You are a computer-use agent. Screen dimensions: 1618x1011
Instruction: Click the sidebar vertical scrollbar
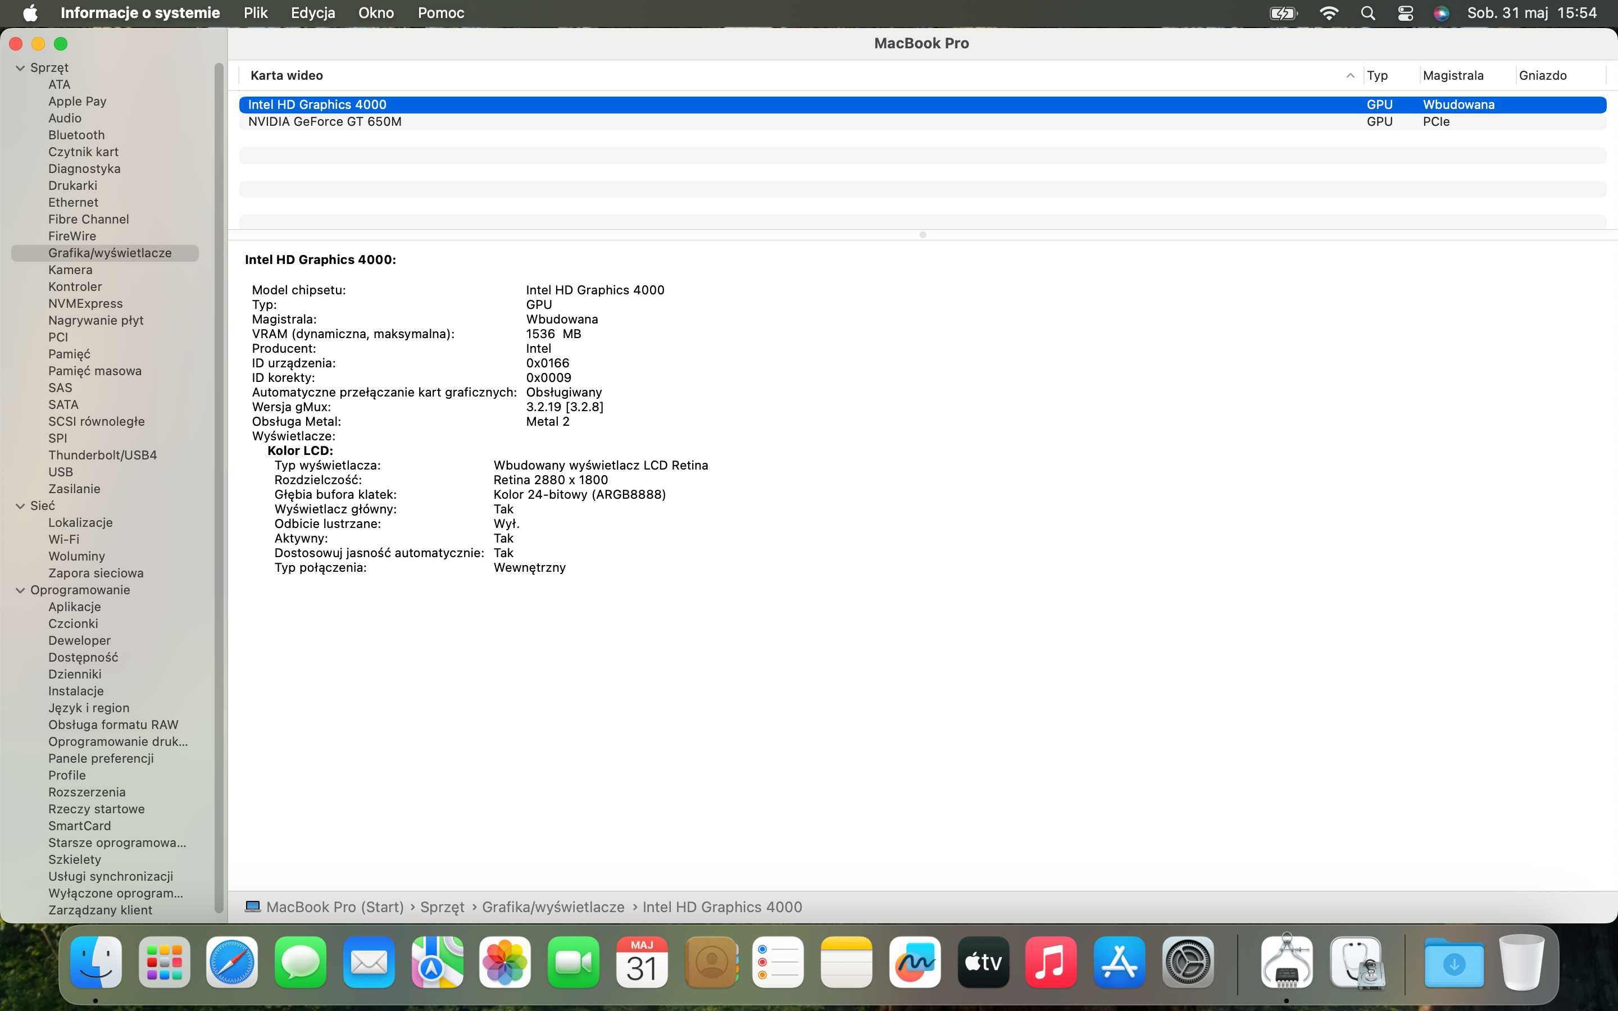point(218,488)
